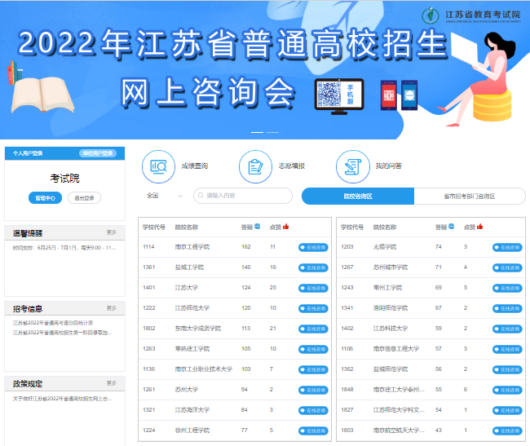The height and width of the screenshot is (446, 530).
Task: Click the 管理中心 button
Action: point(46,198)
